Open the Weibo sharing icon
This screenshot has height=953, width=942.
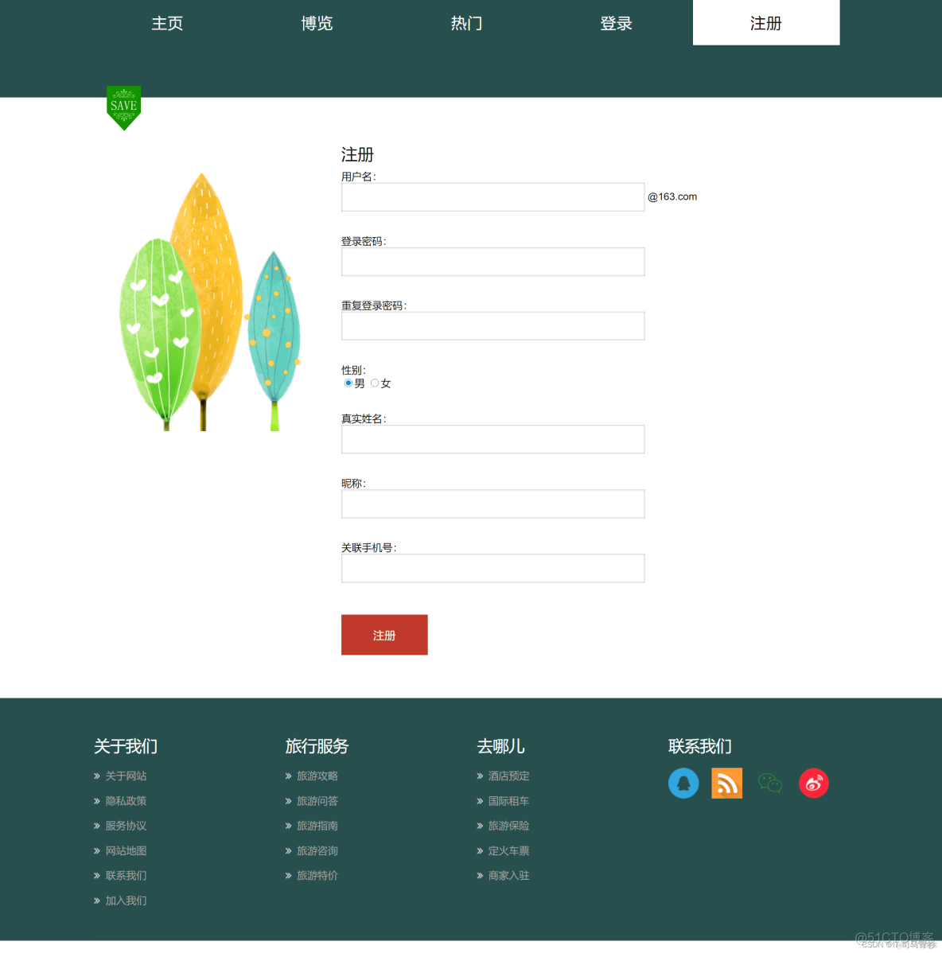(x=813, y=783)
